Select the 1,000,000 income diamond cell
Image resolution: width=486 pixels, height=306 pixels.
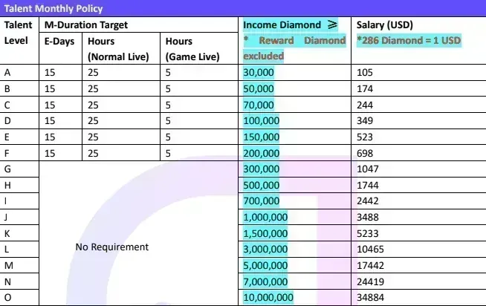266,217
